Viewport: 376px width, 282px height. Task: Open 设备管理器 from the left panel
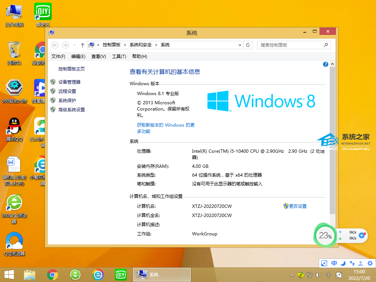pos(69,82)
